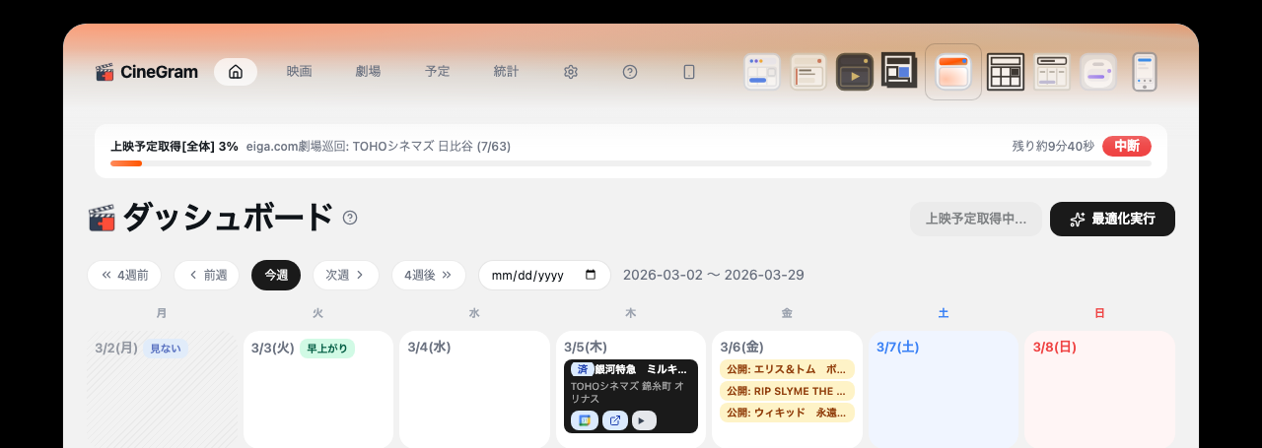Toggle the 見ない badge on 3/2
The height and width of the screenshot is (448, 1262).
tap(165, 348)
